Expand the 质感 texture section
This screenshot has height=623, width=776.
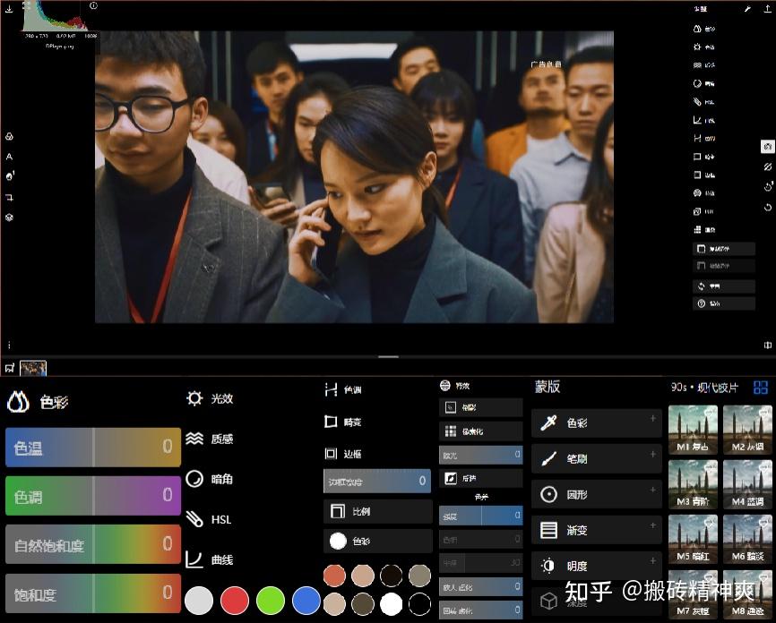pyautogui.click(x=210, y=439)
